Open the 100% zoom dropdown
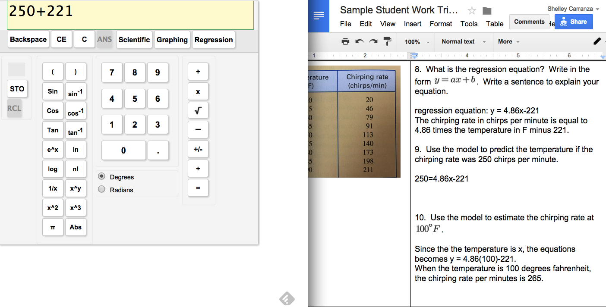Viewport: 606px width, 307px height. click(417, 42)
